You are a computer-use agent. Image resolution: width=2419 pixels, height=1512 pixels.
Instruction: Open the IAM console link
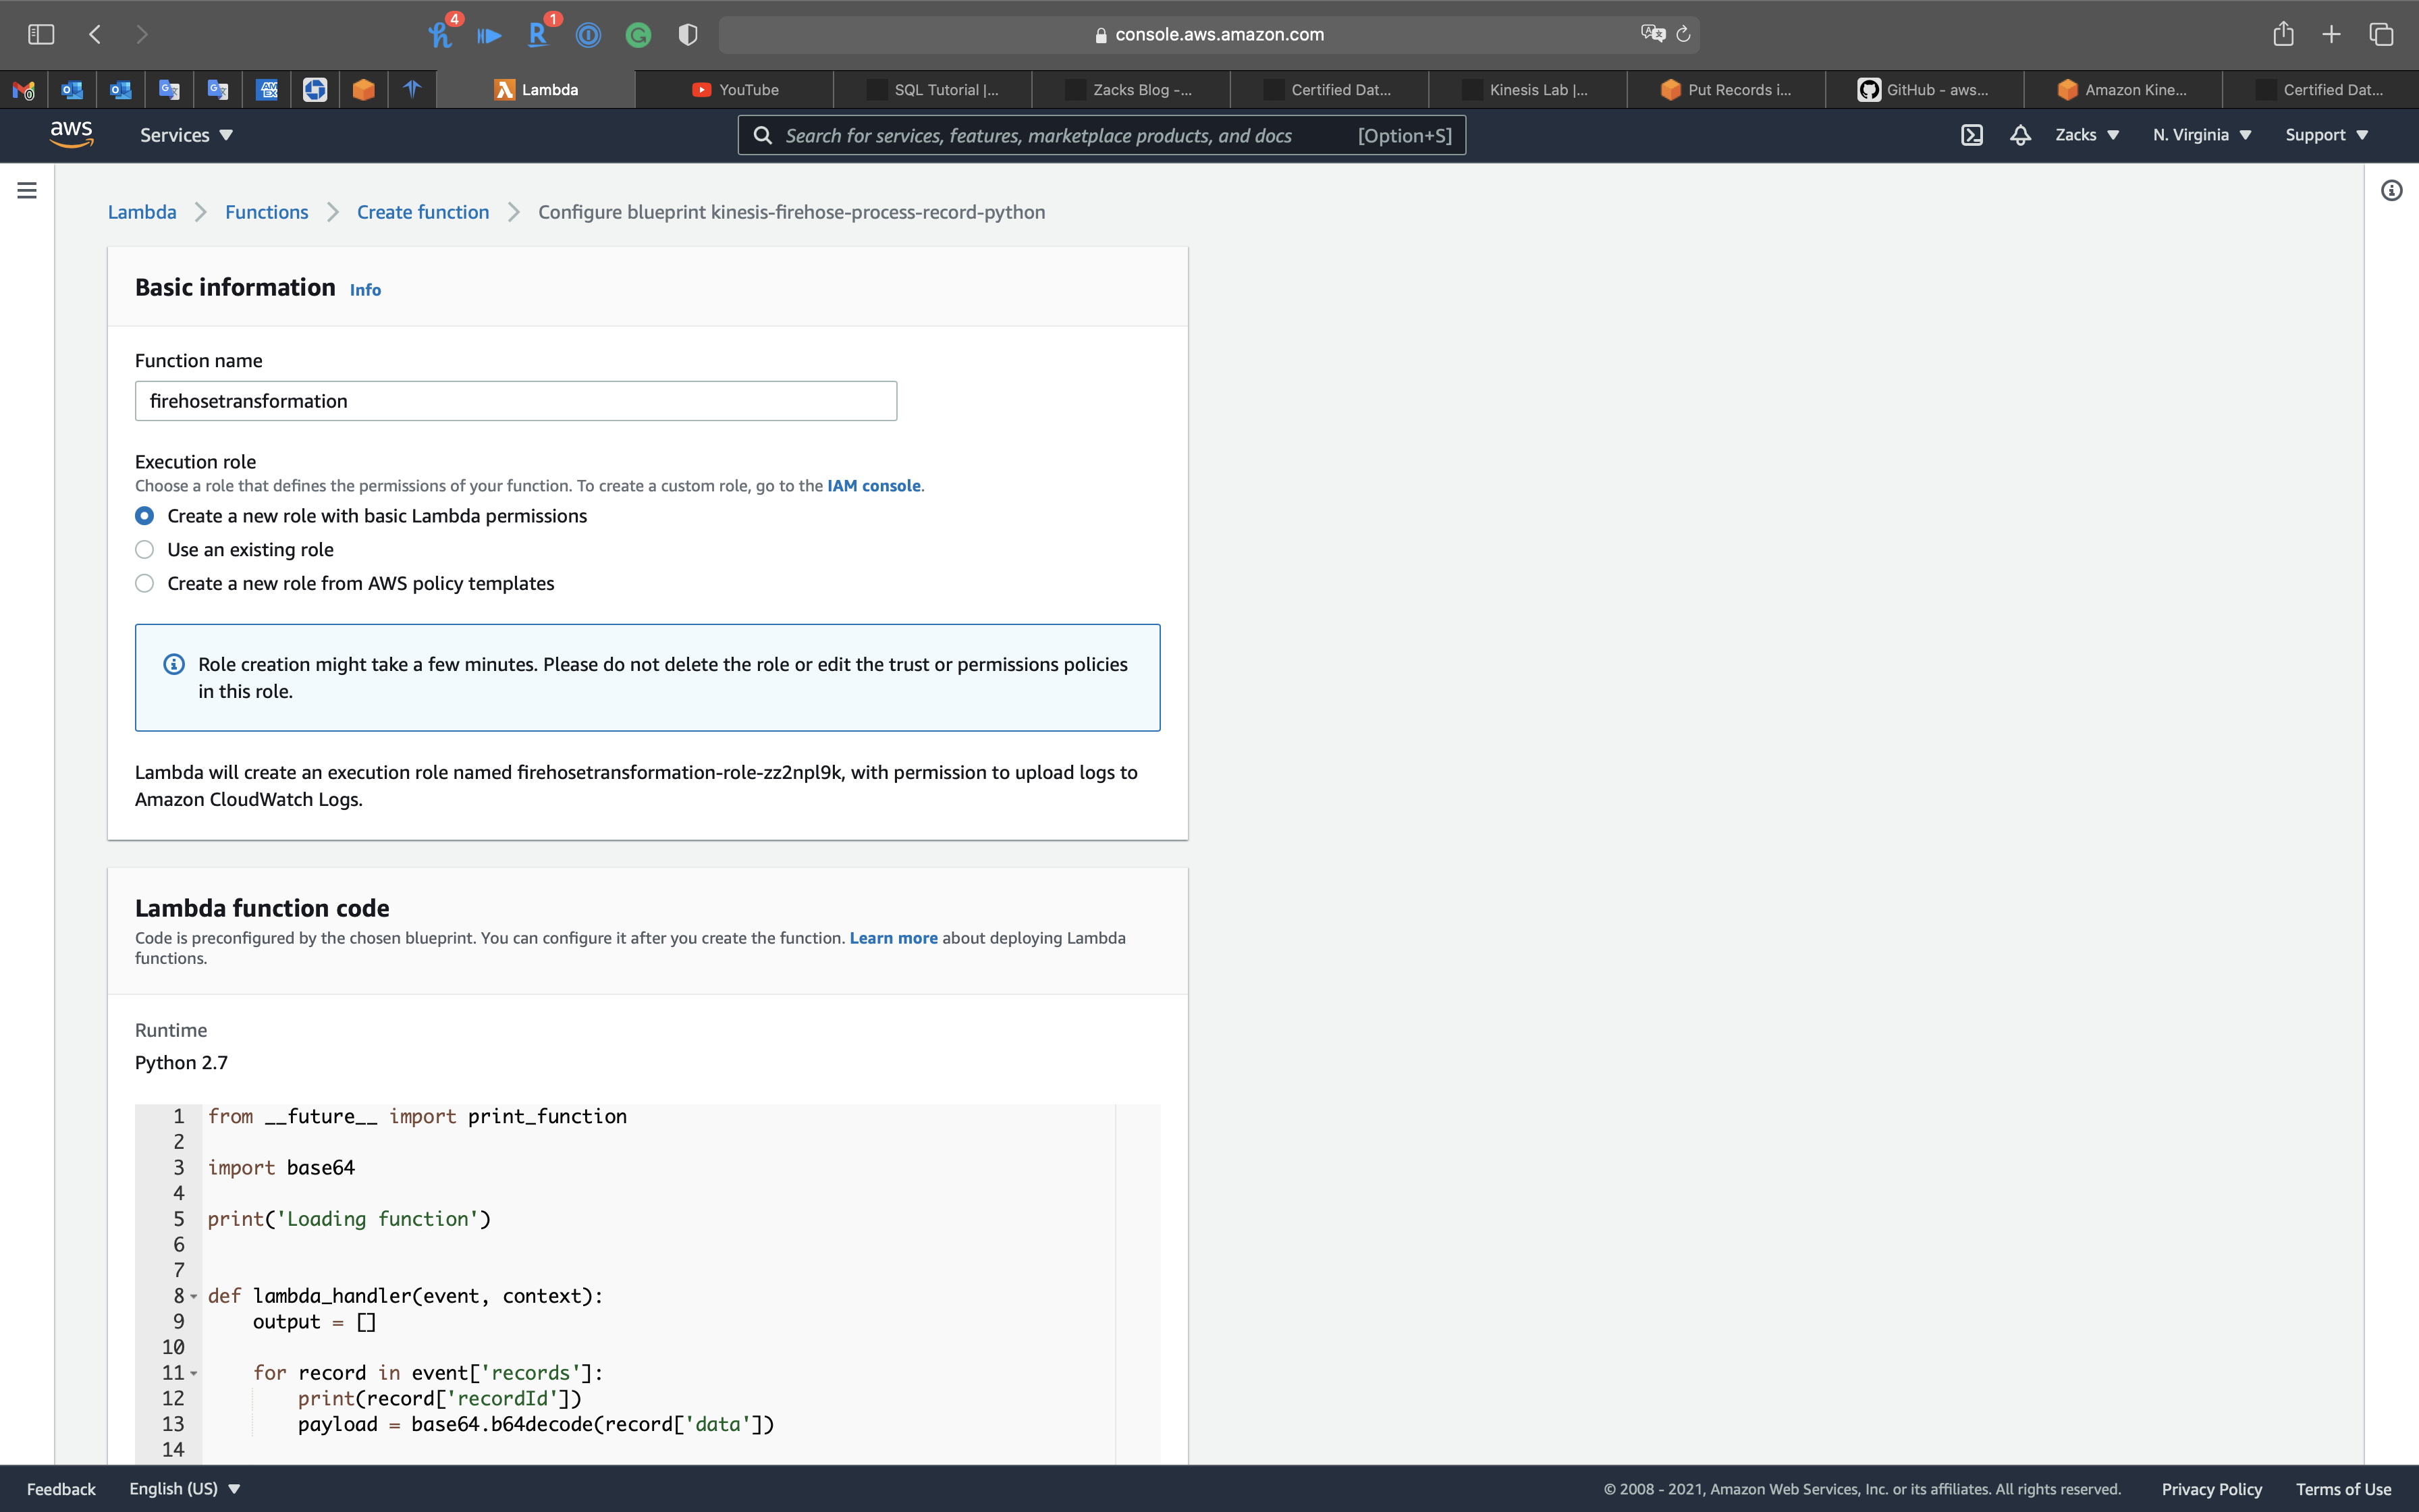[873, 486]
